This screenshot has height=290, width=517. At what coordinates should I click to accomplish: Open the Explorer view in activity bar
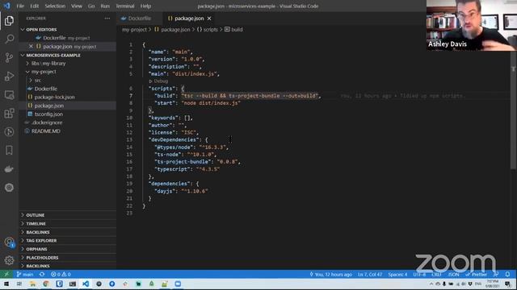click(9, 21)
